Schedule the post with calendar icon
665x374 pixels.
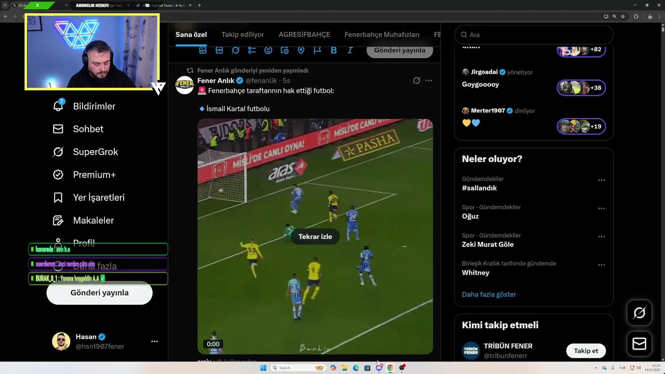click(x=285, y=50)
